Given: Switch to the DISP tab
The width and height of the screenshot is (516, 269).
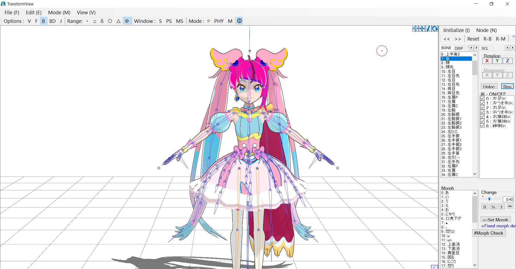Looking at the screenshot, I should coord(459,48).
